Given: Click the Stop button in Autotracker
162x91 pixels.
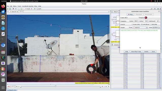Looking at the screenshot, I should click(130, 14).
